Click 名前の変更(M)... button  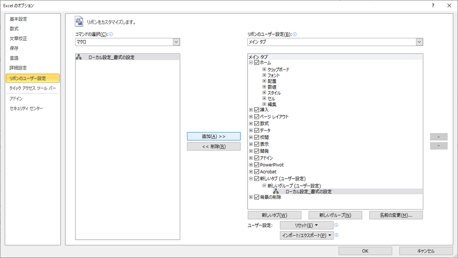pyautogui.click(x=396, y=215)
